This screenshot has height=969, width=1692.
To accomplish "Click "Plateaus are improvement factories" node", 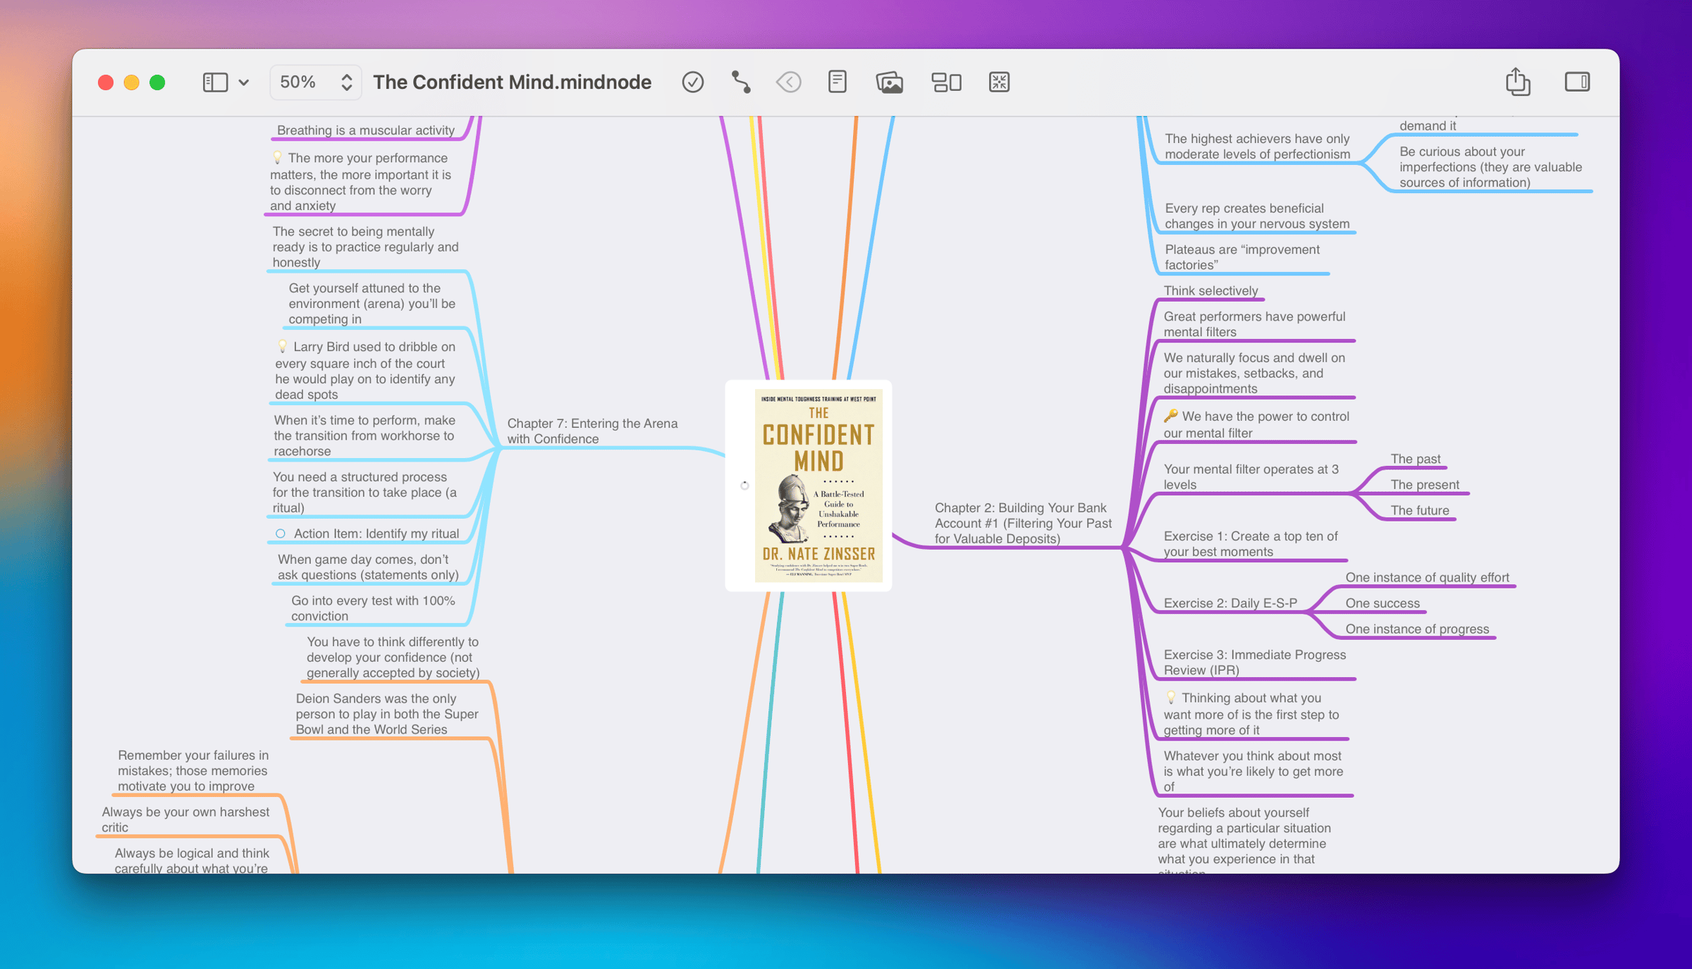I will pos(1242,257).
